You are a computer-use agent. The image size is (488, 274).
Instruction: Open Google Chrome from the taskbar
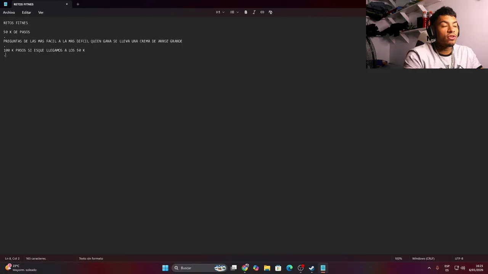click(245, 268)
